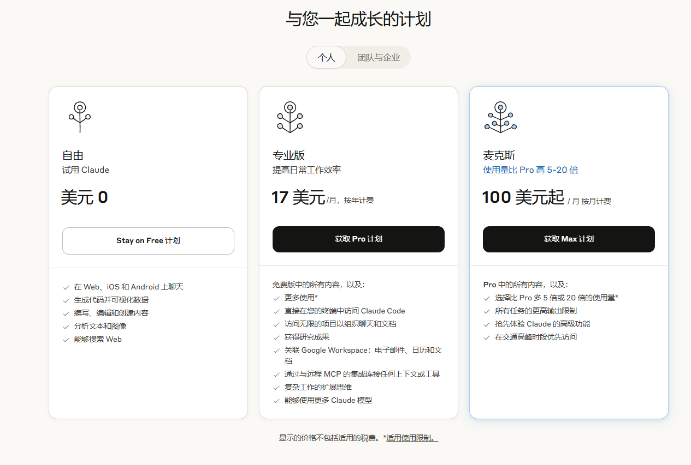Click the feature 编写、编辑和创建内容
This screenshot has height=465, width=691.
(x=111, y=313)
